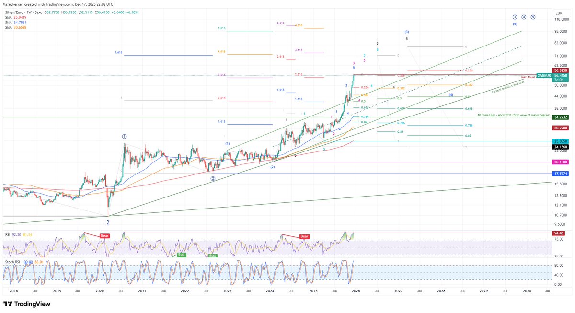Click the Stoch RSI 40.00 axis value
This screenshot has height=313, width=575.
tap(558, 275)
